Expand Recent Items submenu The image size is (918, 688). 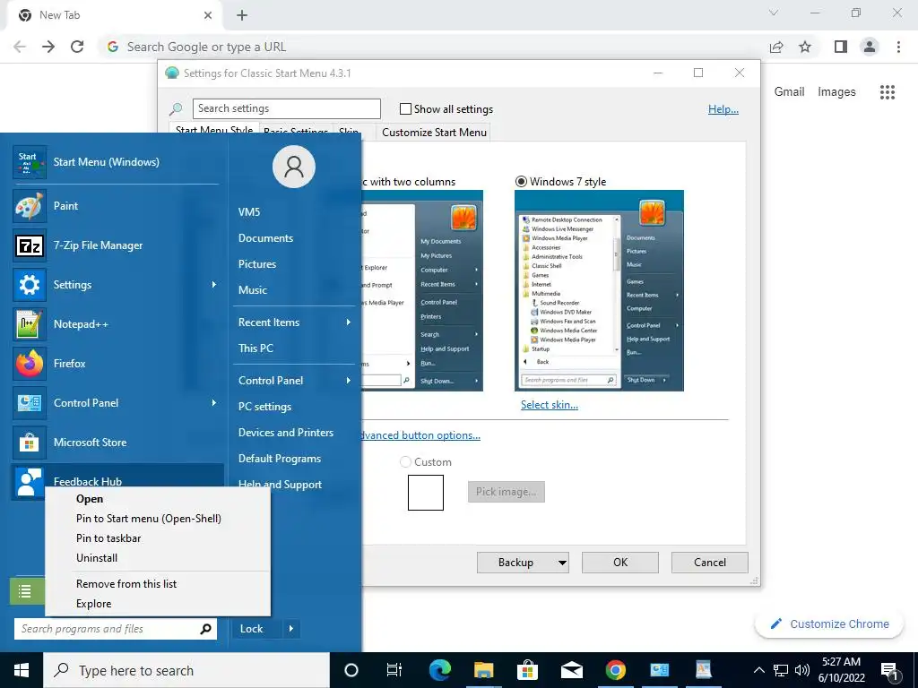pos(349,322)
